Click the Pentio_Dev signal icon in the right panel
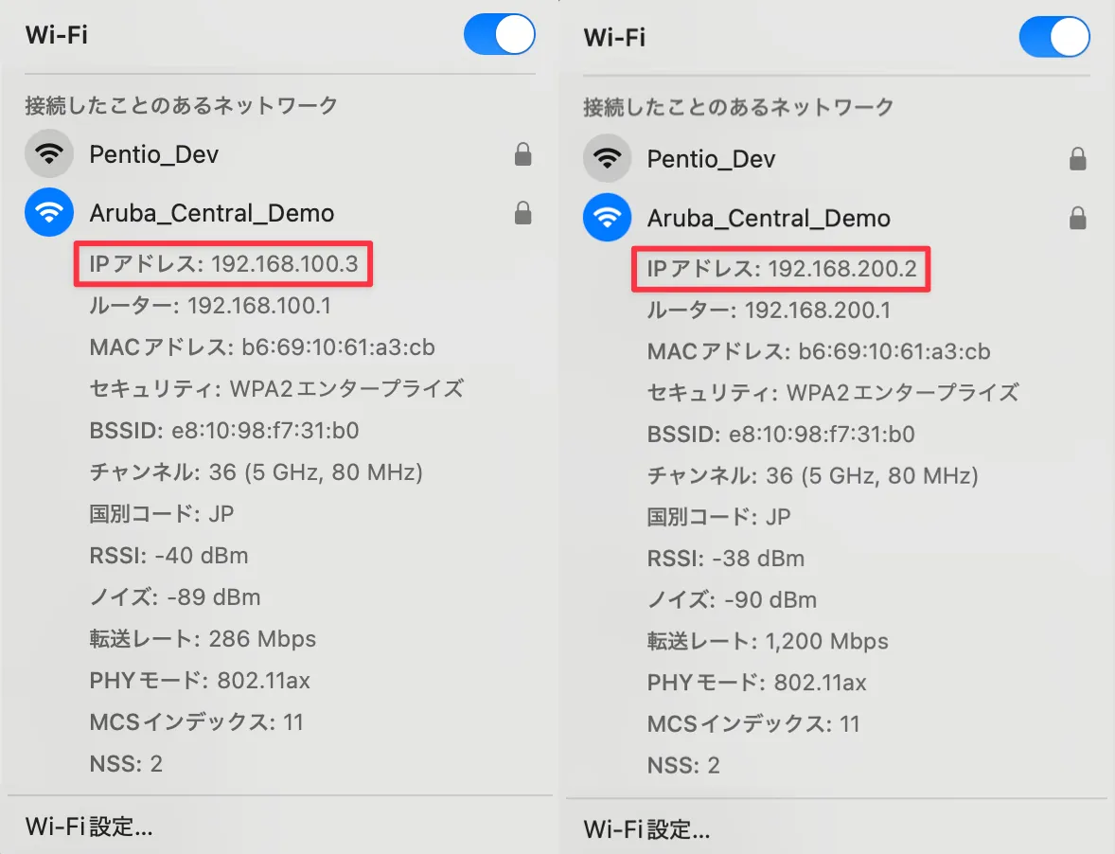Viewport: 1115px width, 854px height. pos(607,158)
